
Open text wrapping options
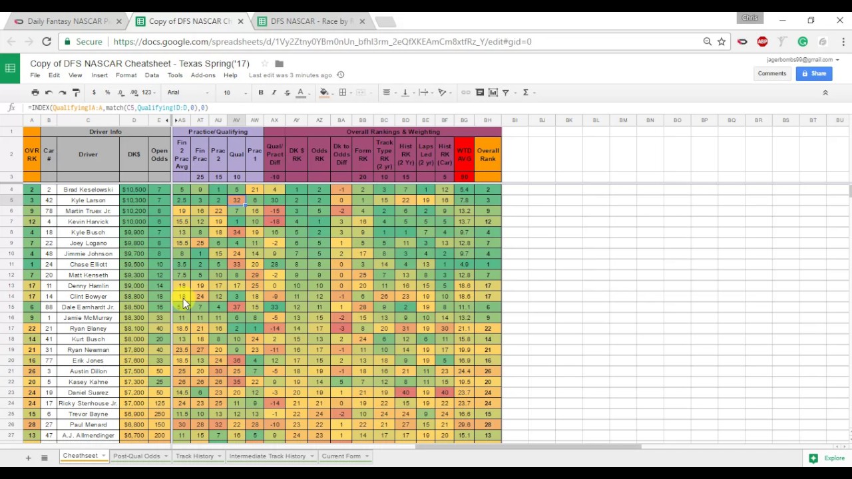(424, 92)
